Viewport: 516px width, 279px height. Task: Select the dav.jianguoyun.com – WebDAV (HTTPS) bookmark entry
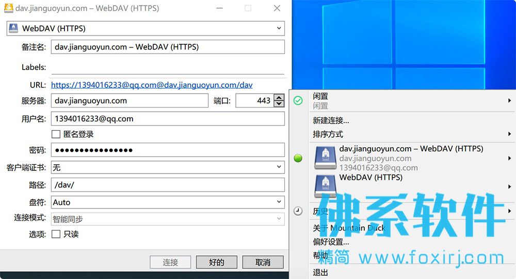point(411,158)
